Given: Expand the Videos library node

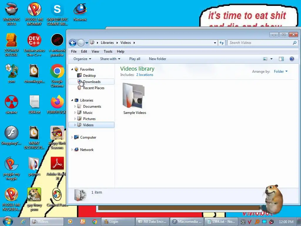Looking at the screenshot, I should 75,125.
